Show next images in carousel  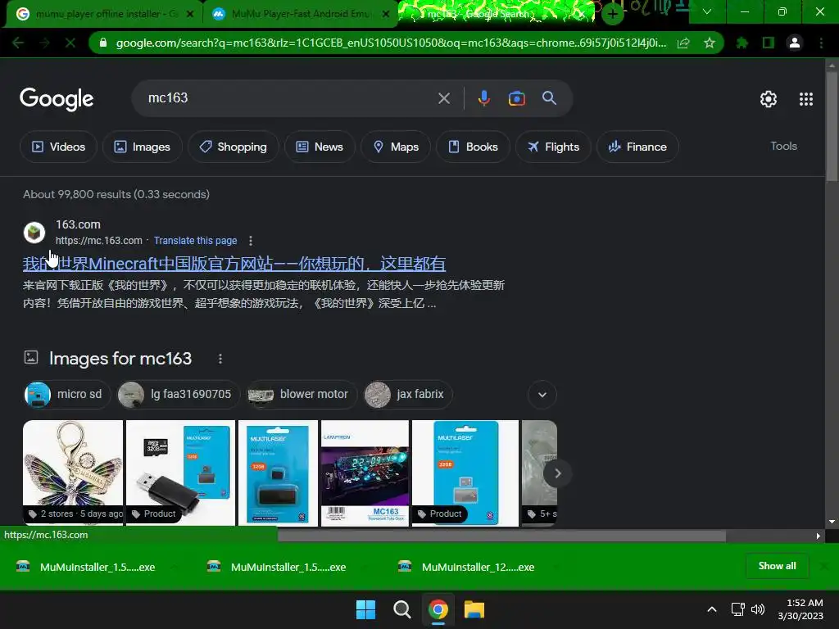557,473
